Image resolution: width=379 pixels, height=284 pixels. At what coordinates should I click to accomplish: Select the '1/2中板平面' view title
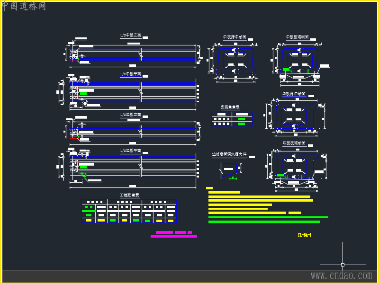tap(131, 74)
